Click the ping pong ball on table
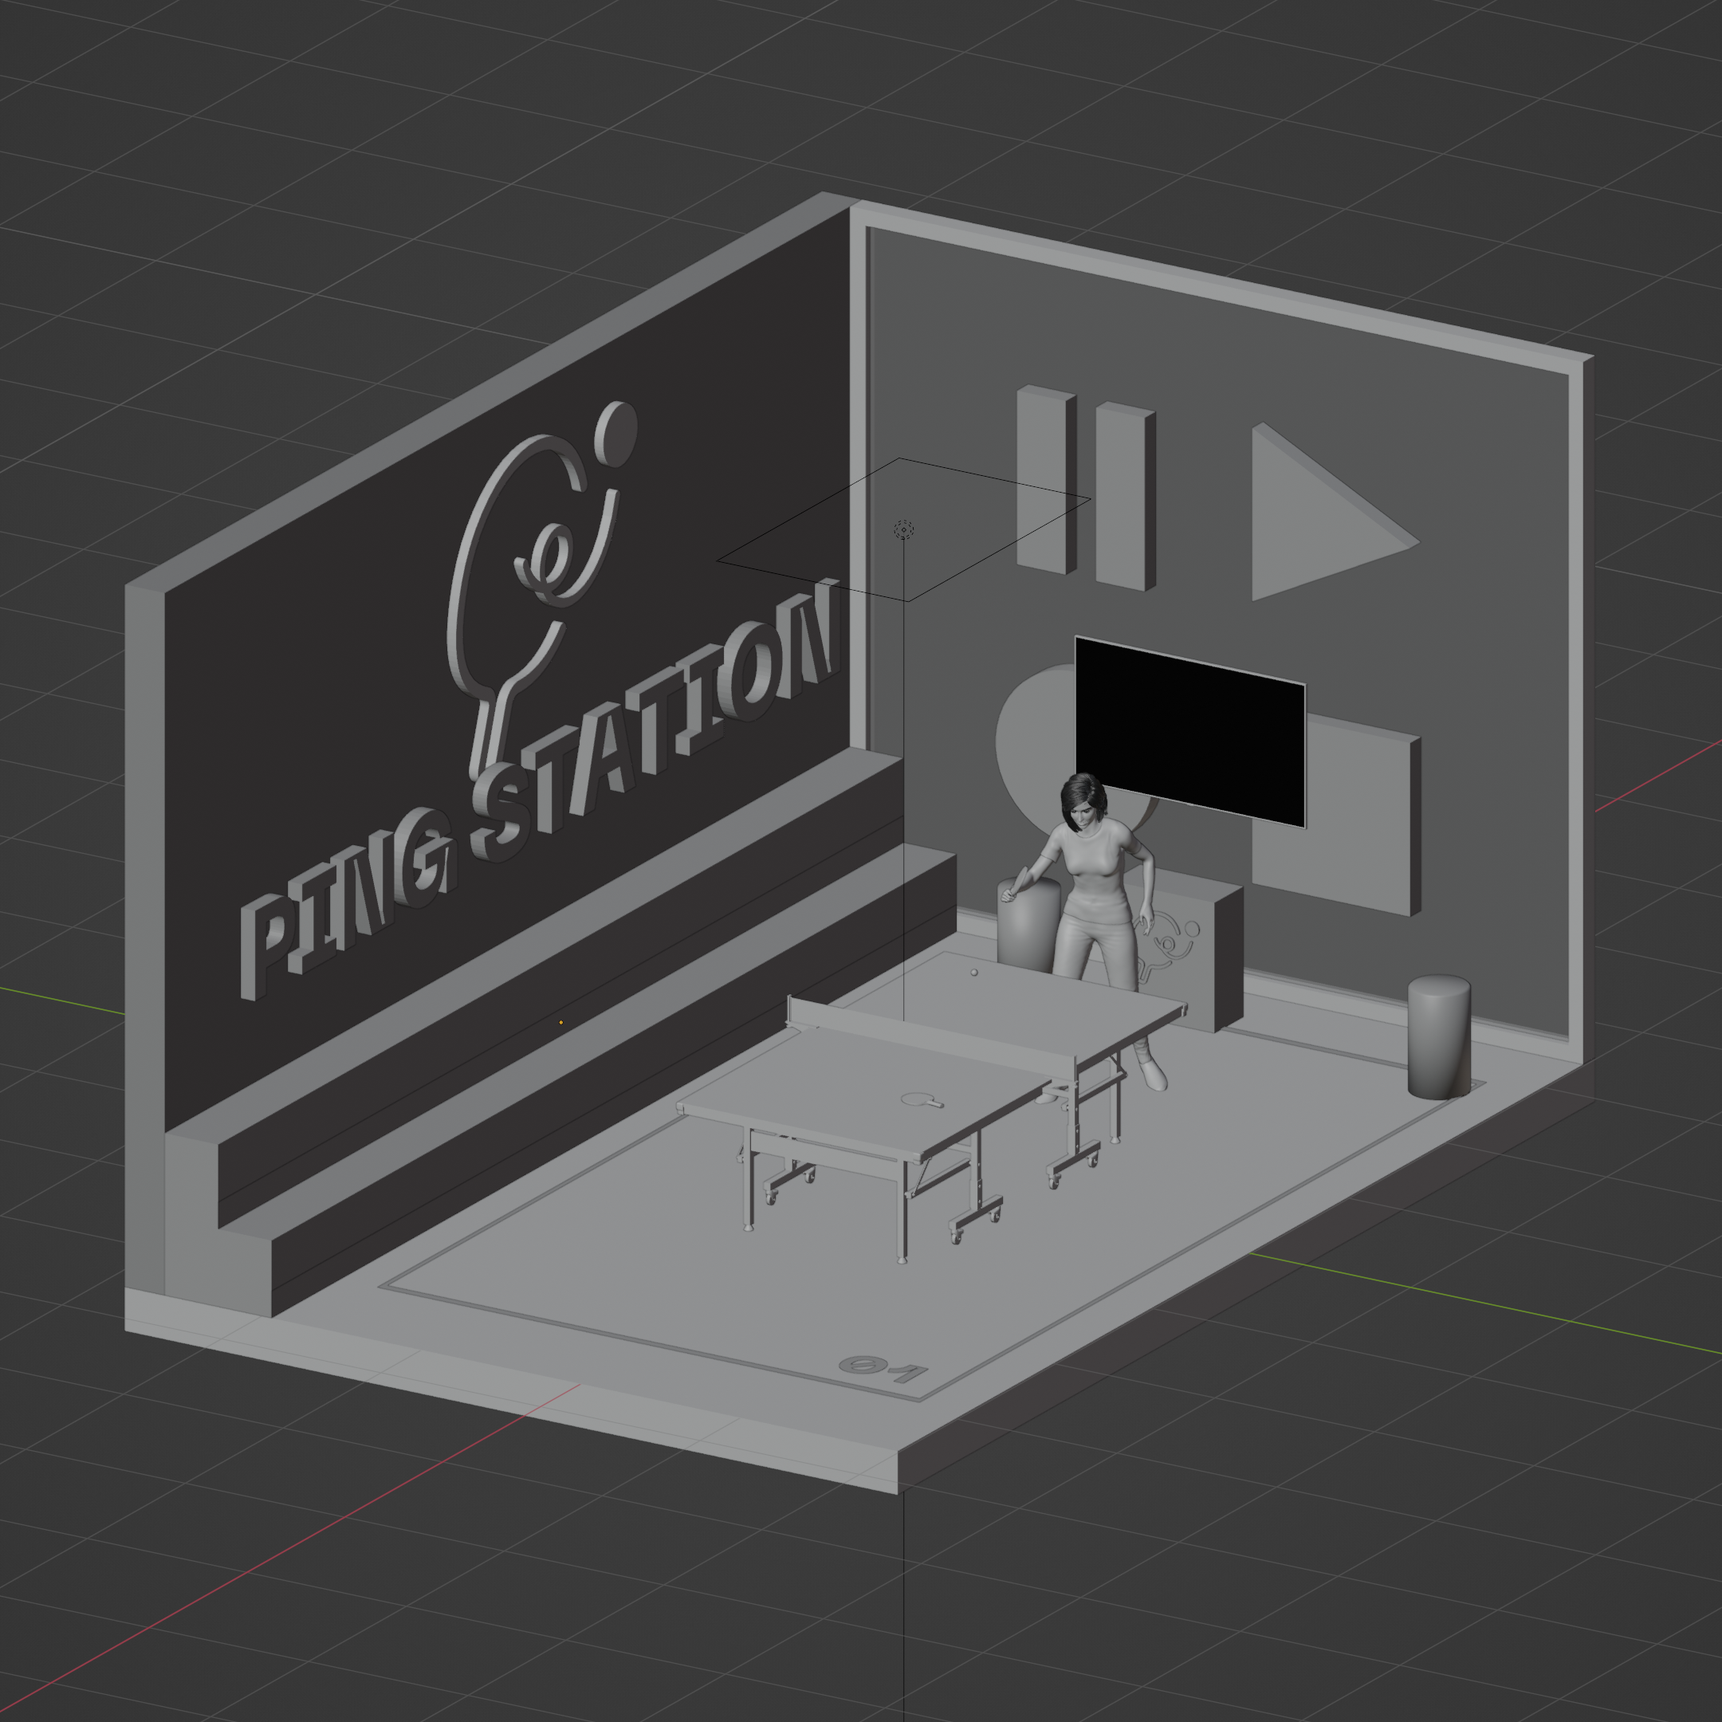The width and height of the screenshot is (1722, 1722). (974, 973)
